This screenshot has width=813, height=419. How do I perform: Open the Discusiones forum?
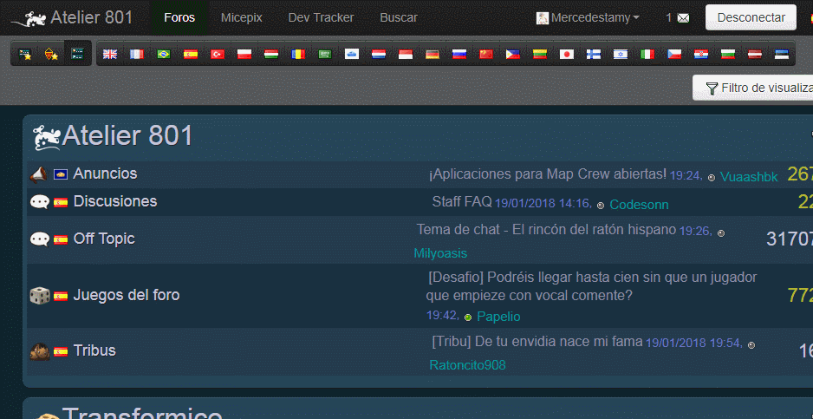point(115,201)
